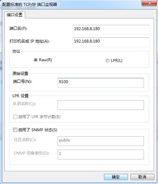Screen dimensions: 158x184
Task: Open the 端口设置 tab
Action: 15,15
